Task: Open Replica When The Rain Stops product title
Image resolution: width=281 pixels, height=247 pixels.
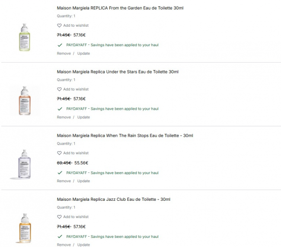Action: click(125, 136)
